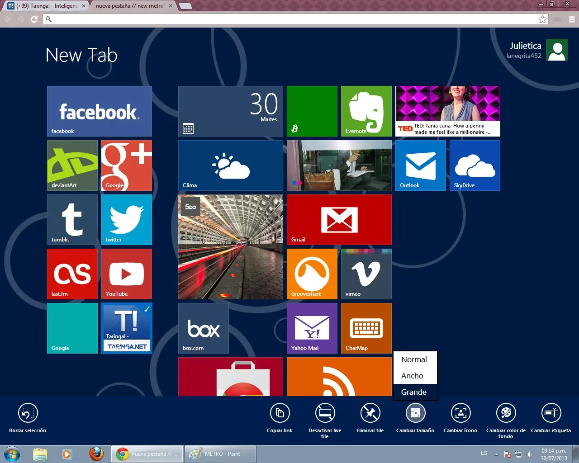
Task: Open the Gmail tile
Action: (x=339, y=220)
